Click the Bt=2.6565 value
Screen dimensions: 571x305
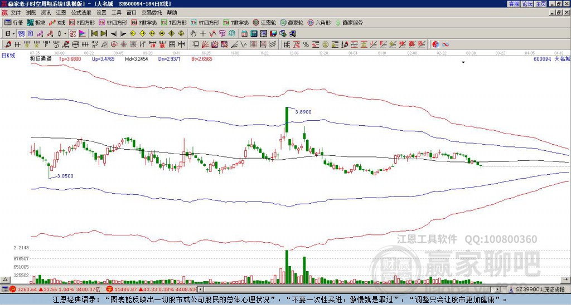click(x=202, y=59)
